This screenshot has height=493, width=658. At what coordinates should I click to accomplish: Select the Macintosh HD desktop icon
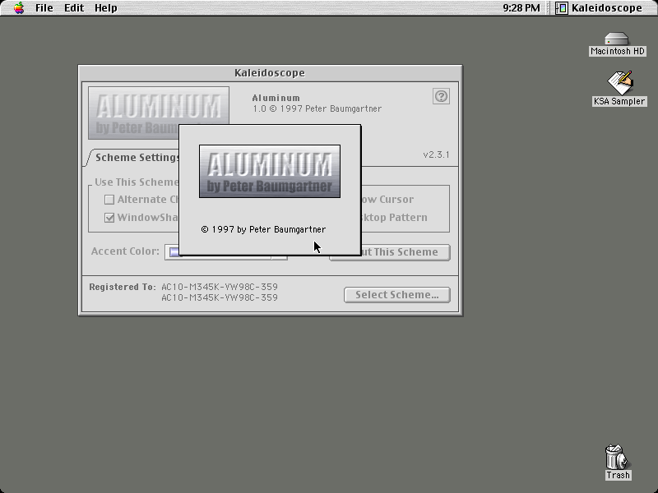[617, 44]
